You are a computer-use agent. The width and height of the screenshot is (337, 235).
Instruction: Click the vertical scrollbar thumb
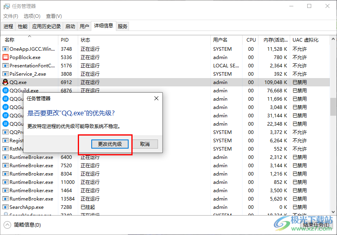coord(333,107)
